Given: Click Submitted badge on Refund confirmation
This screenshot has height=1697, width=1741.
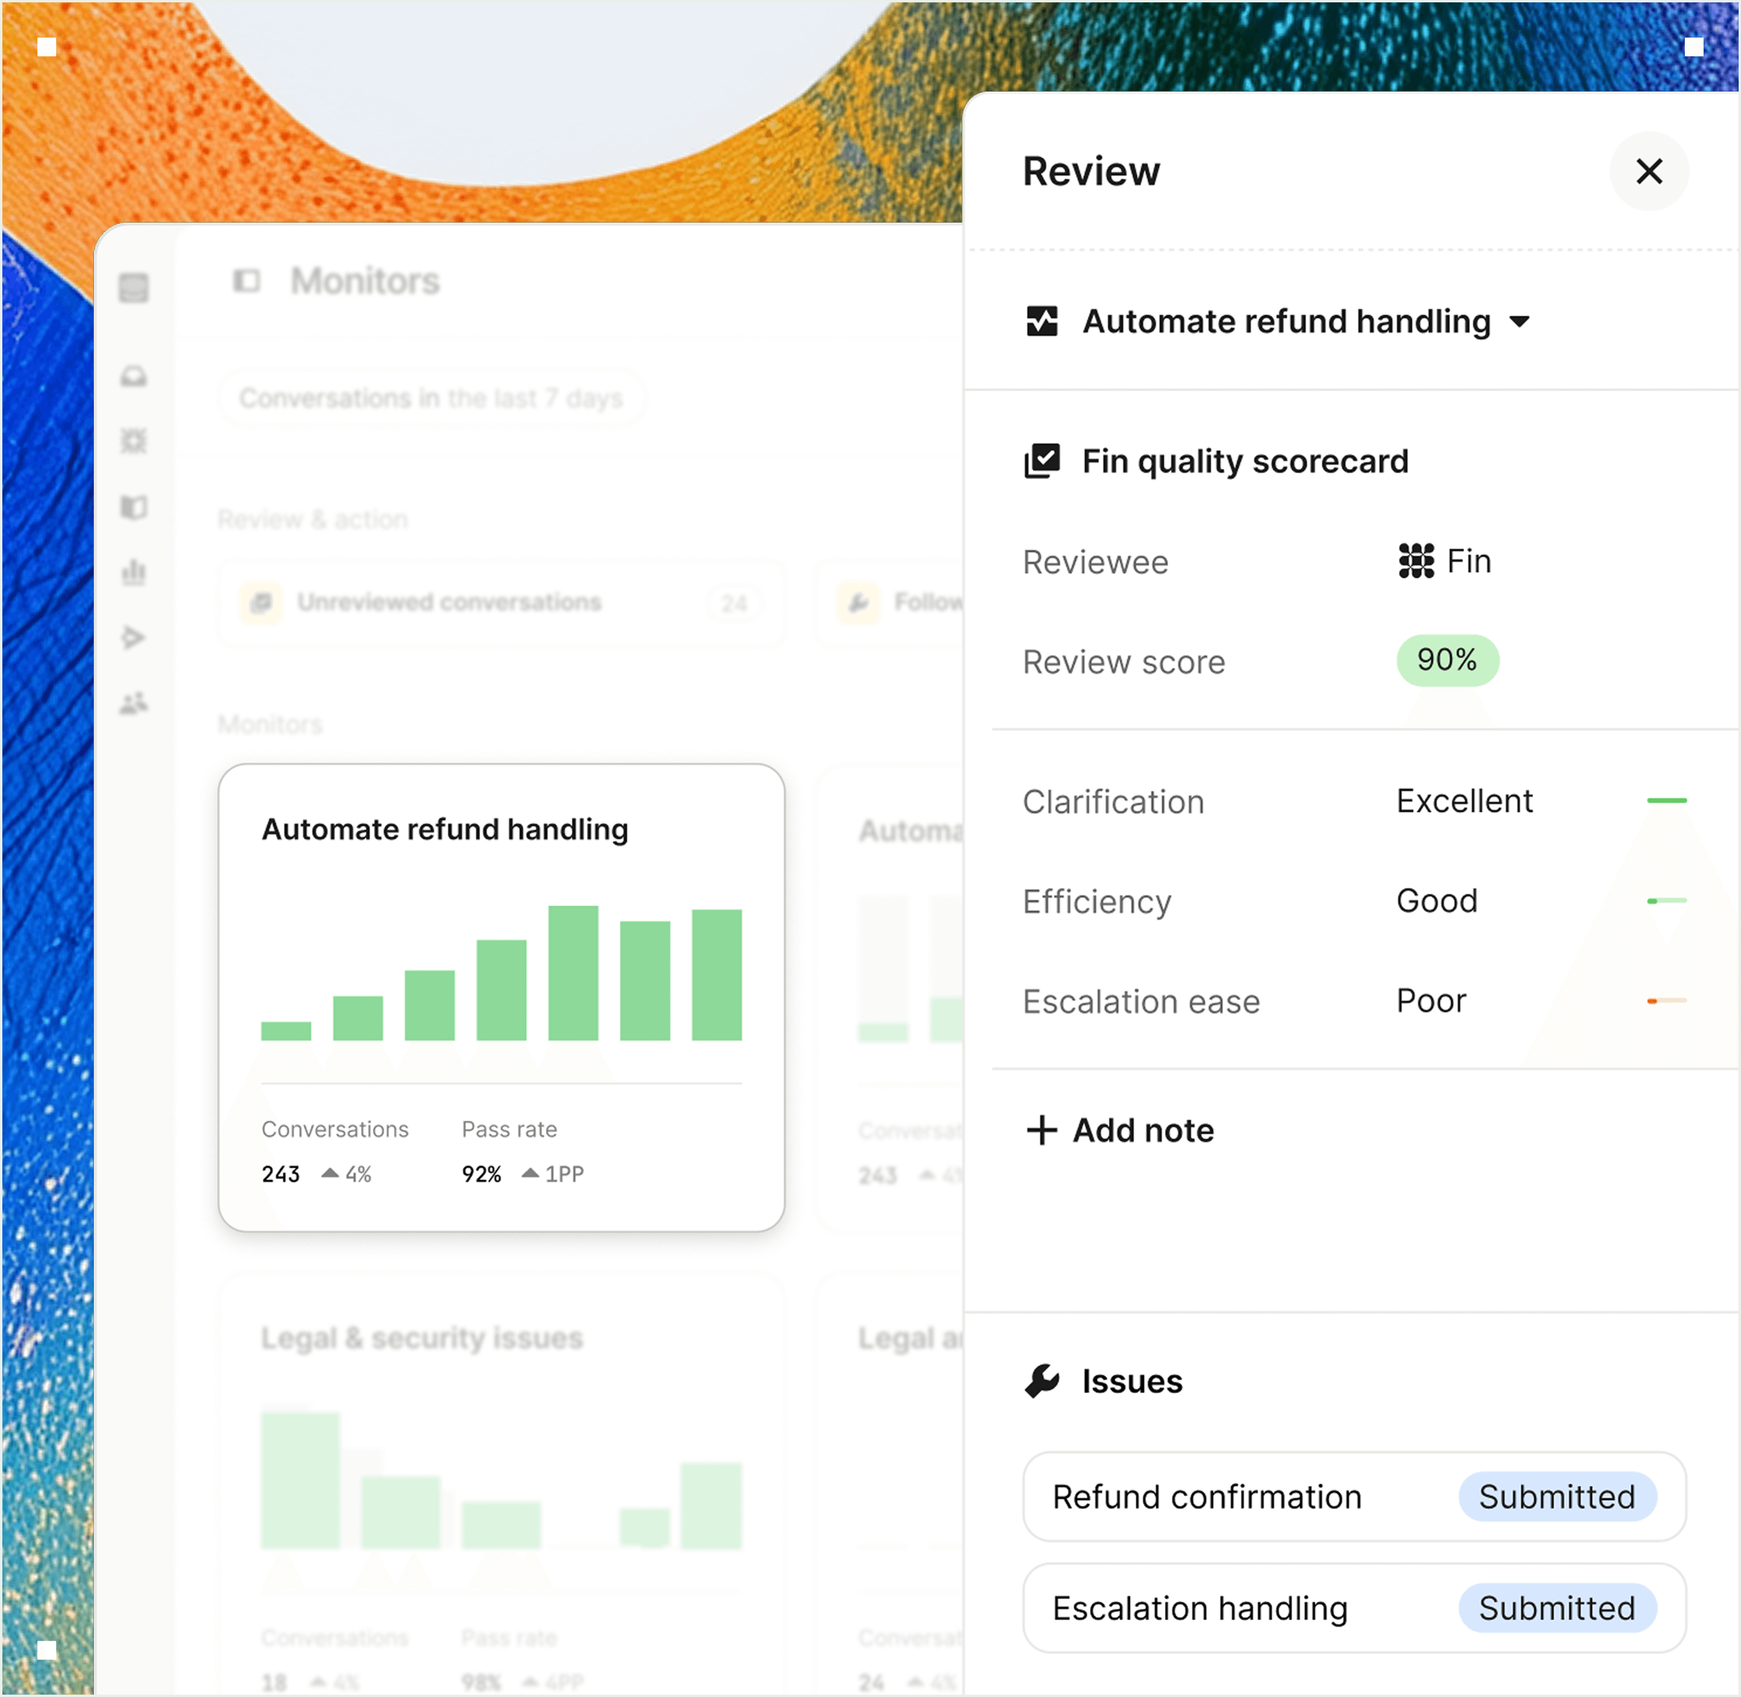Looking at the screenshot, I should 1557,1496.
